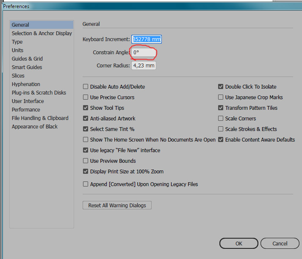Switch to Smart Guides preferences
This screenshot has width=302, height=259.
27,67
